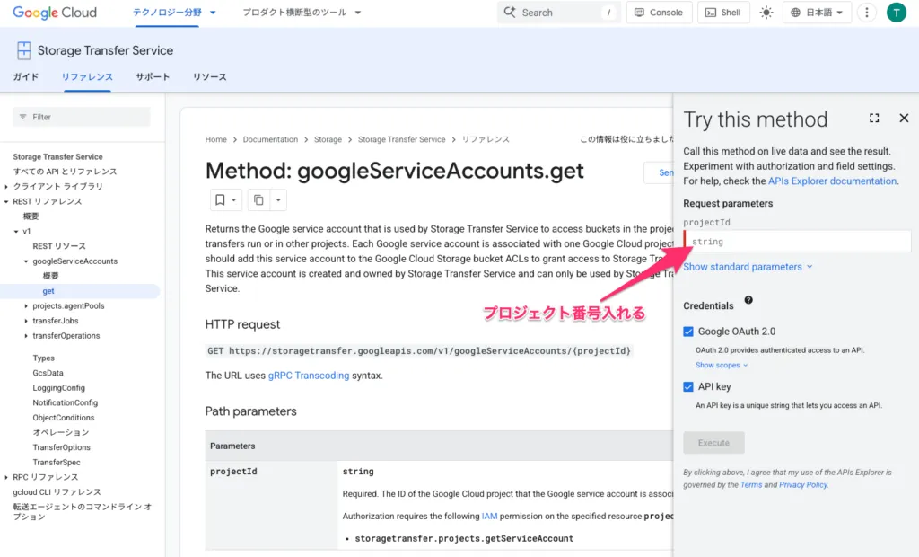Open APIs Explorer documentation link
Viewport: 919px width, 557px height.
click(832, 181)
